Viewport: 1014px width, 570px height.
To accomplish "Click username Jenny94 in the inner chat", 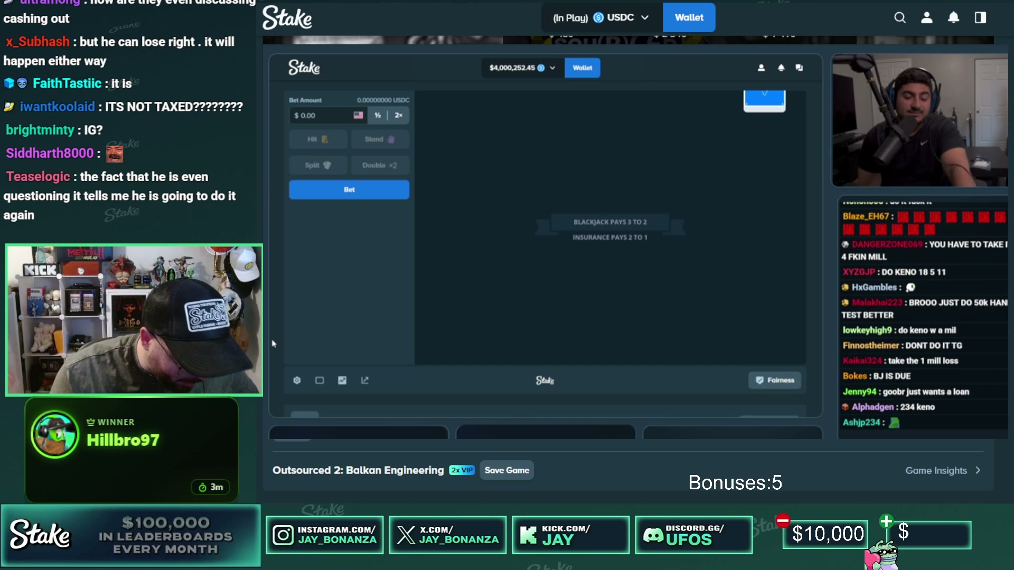I will tap(859, 392).
